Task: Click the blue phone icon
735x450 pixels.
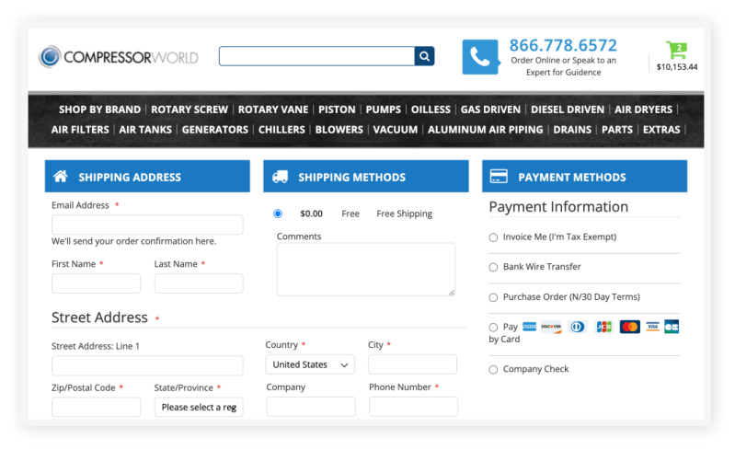Action: point(480,57)
